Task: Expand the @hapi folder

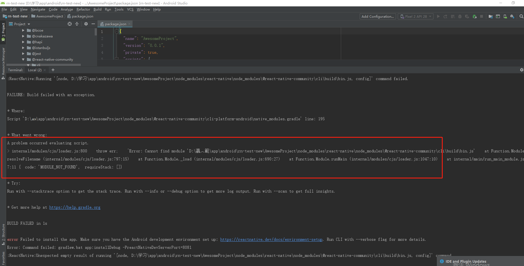Action: pyautogui.click(x=23, y=42)
